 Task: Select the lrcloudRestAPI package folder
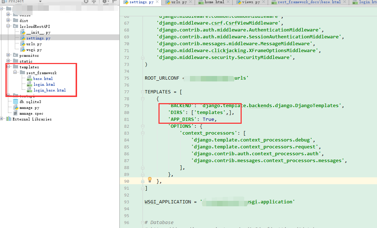[x=35, y=26]
